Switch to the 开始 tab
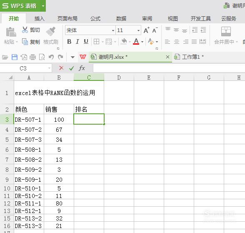 (x=14, y=19)
